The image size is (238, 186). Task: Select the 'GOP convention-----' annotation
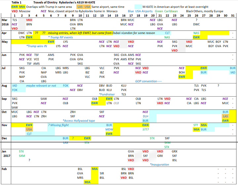(x=148, y=81)
